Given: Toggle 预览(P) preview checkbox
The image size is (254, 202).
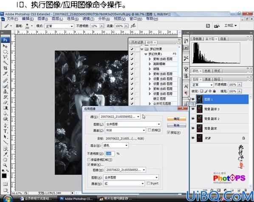Looking at the screenshot, I should click(x=169, y=132).
